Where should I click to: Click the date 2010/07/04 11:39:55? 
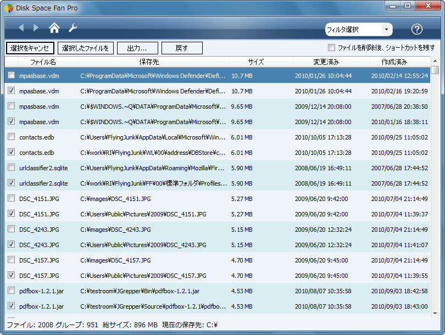tap(399, 276)
